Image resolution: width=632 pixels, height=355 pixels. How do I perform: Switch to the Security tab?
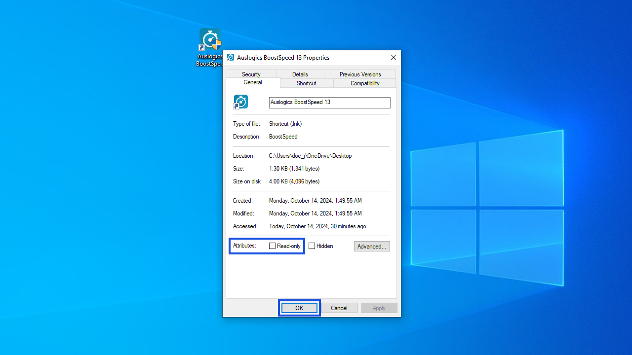point(251,74)
